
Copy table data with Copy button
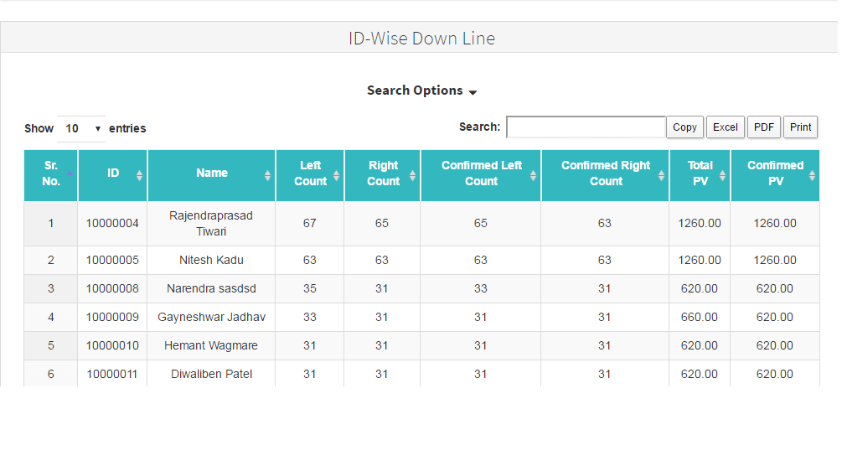point(684,127)
